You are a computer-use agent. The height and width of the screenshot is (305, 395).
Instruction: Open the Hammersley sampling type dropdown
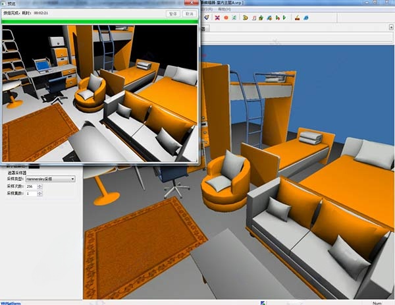click(x=51, y=179)
